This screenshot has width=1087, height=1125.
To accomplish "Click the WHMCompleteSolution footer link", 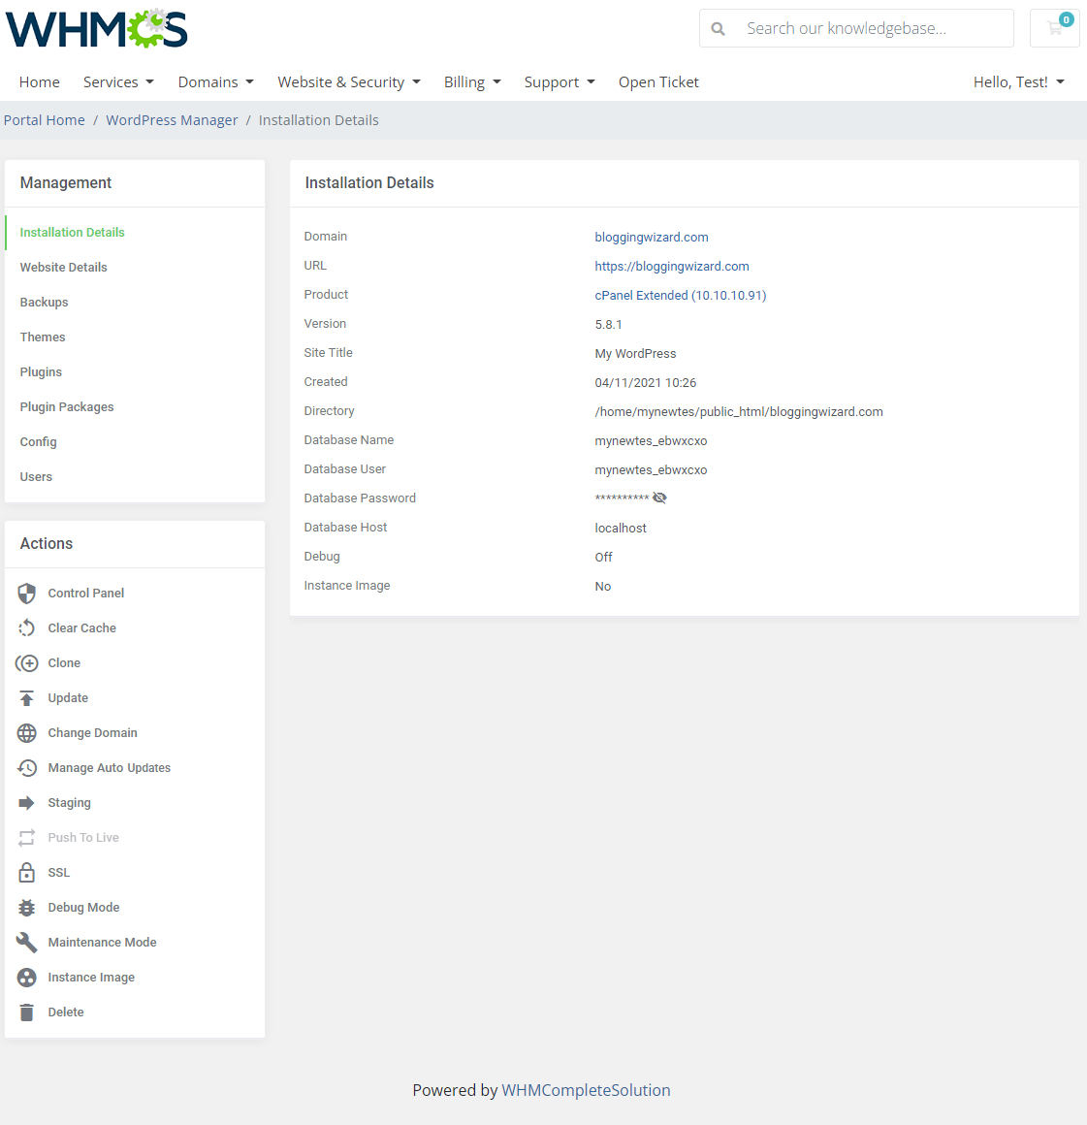I will point(586,1090).
